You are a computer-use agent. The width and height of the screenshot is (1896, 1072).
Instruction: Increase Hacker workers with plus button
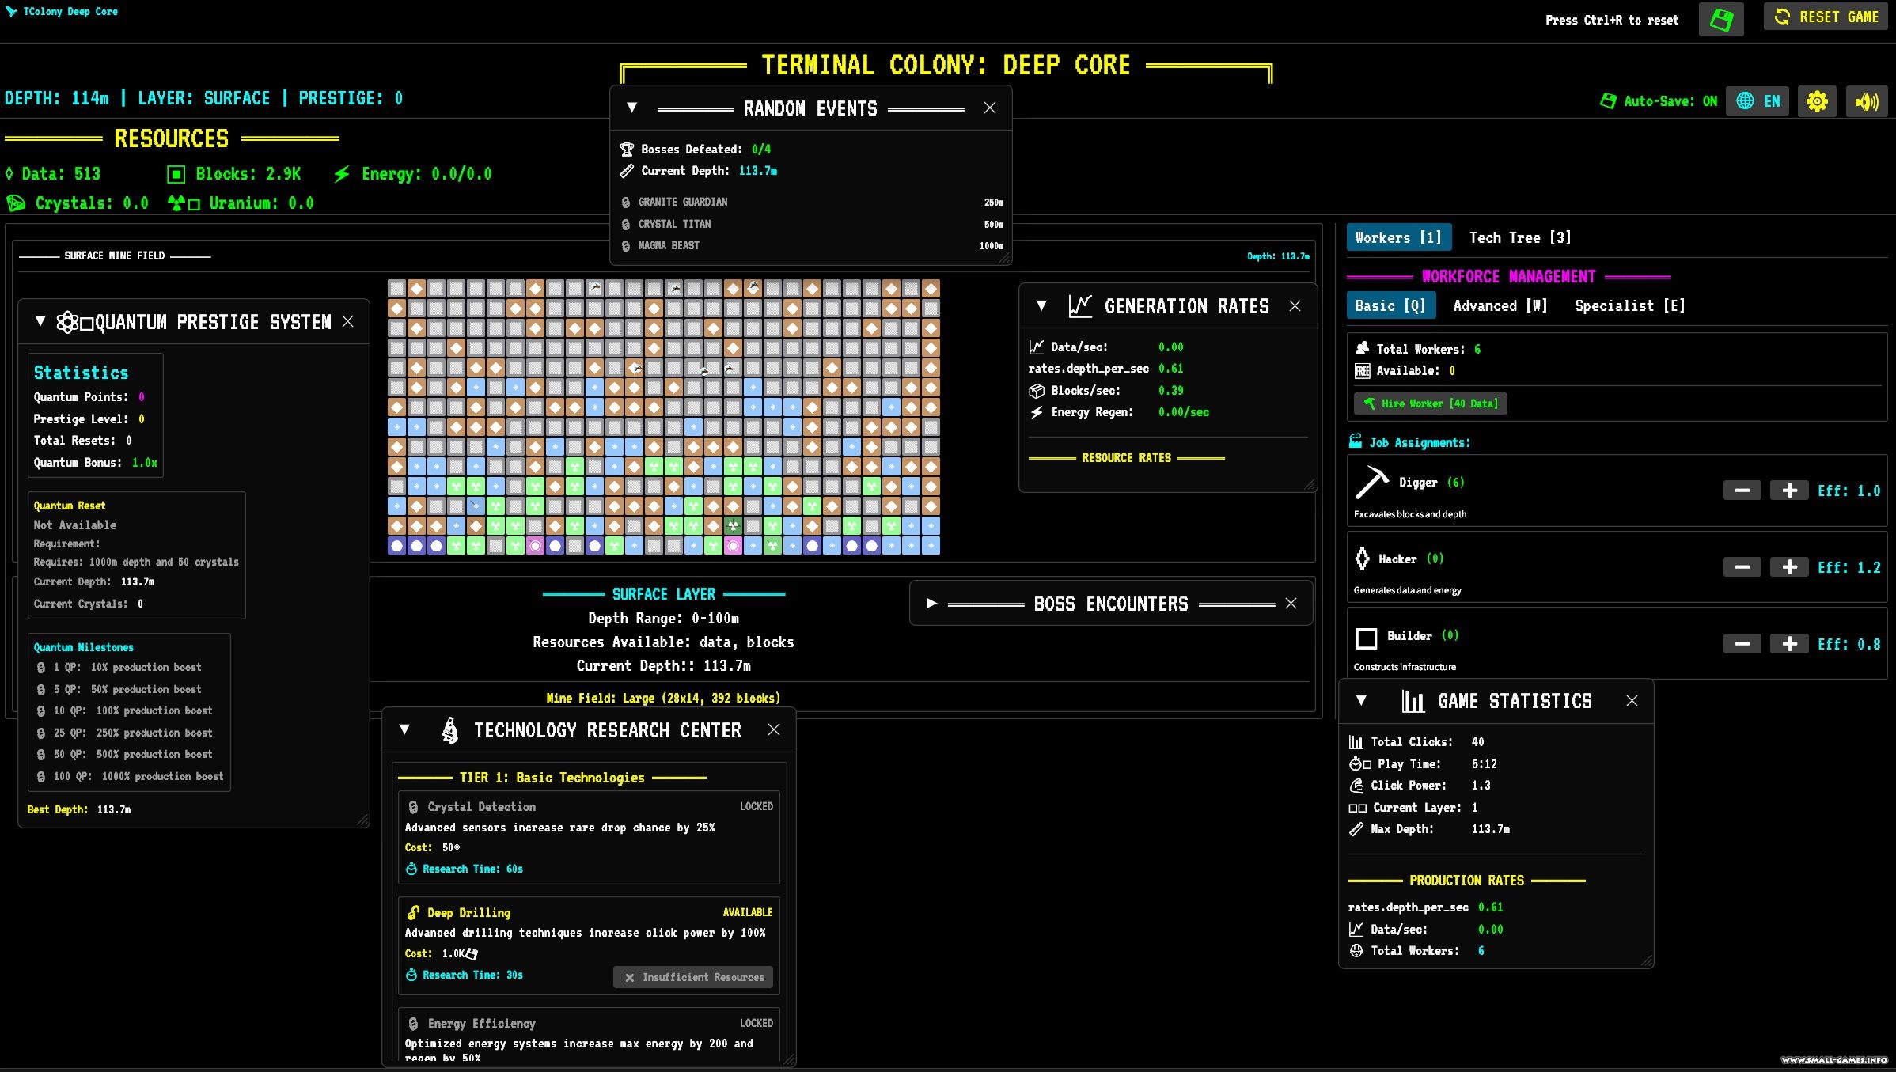tap(1788, 567)
